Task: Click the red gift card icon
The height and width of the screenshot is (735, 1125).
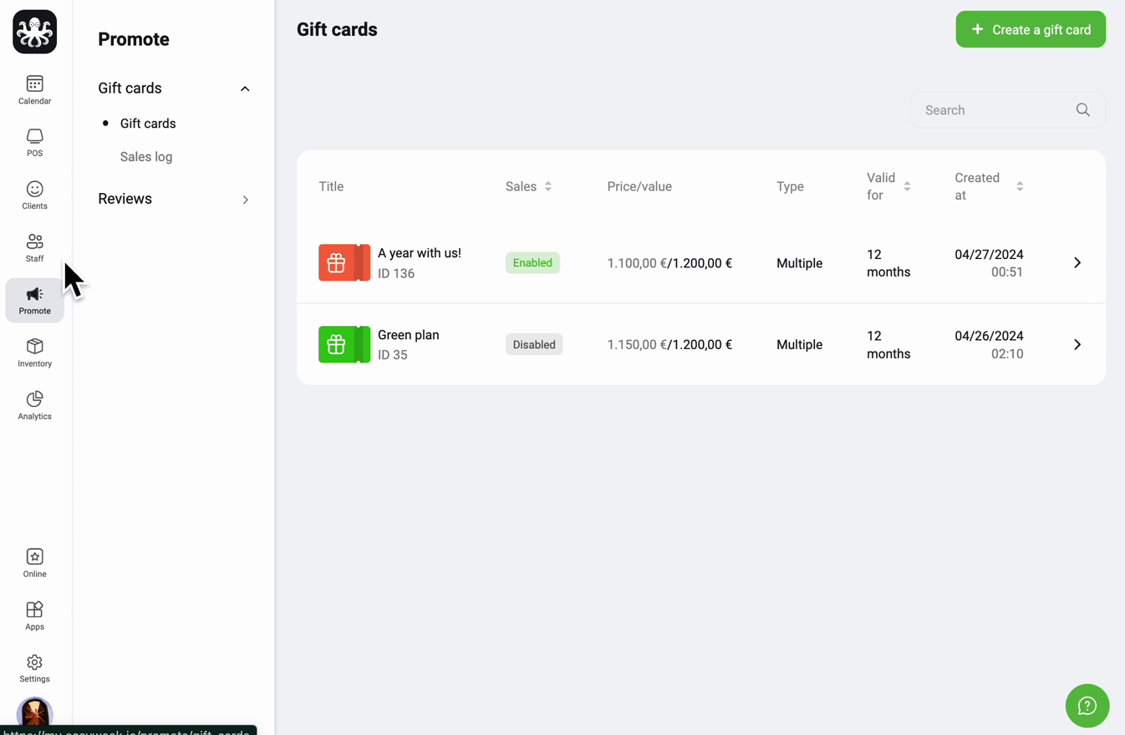Action: pos(344,262)
